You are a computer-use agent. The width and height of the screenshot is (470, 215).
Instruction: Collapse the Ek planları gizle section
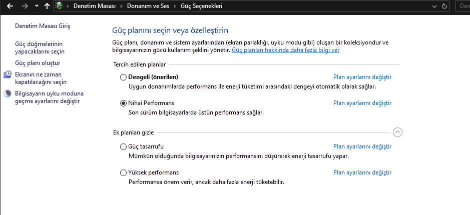[x=397, y=132]
